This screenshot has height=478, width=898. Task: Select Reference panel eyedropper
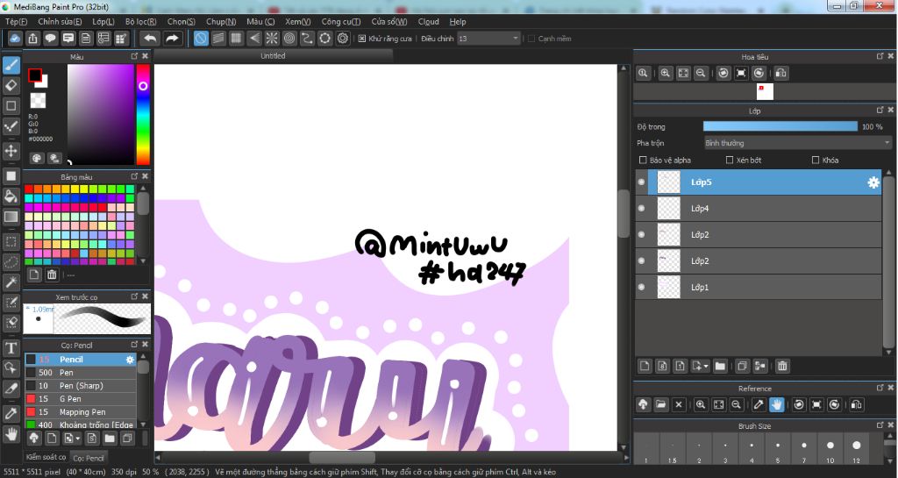[x=759, y=404]
